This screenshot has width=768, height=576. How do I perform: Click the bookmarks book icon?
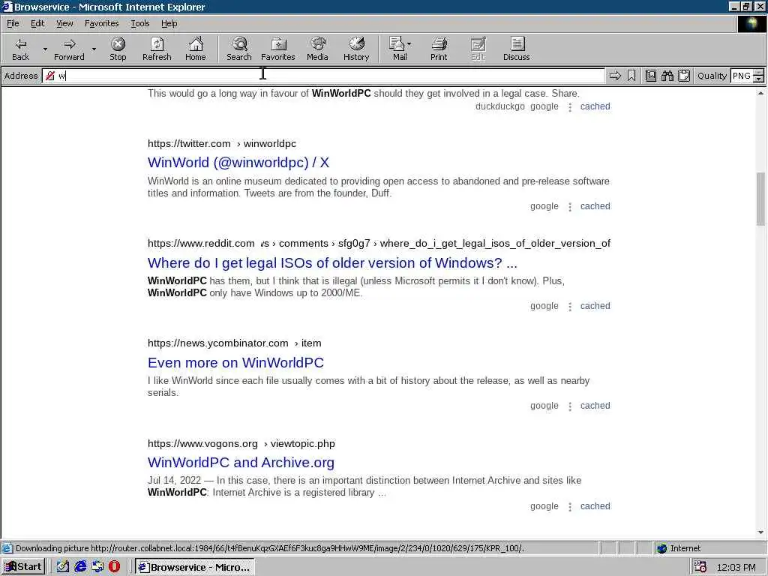coord(651,76)
